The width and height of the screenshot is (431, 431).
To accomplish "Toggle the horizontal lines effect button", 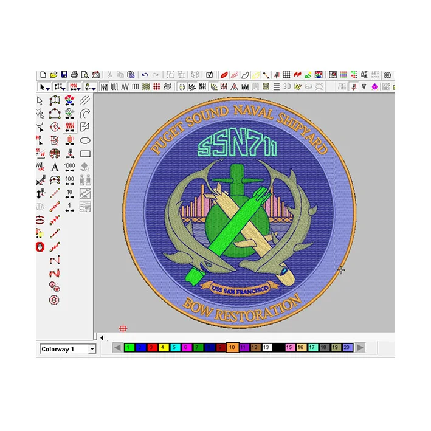I will pyautogui.click(x=277, y=87).
